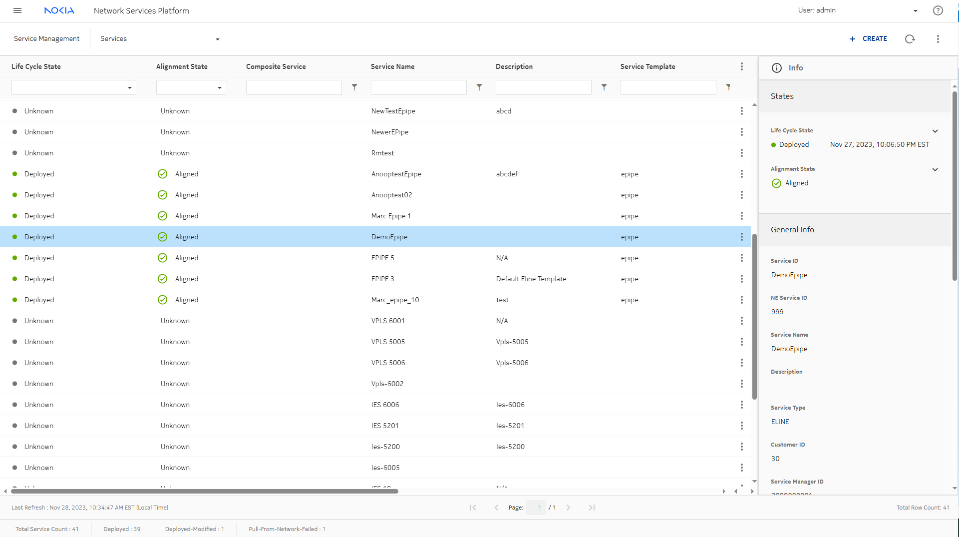The image size is (959, 537).
Task: Open the admin user dropdown
Action: 915,10
